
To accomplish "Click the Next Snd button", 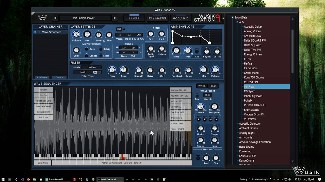I will pyautogui.click(x=43, y=90).
